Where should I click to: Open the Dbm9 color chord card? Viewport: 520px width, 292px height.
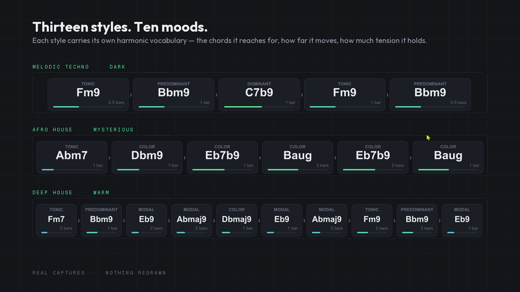[x=147, y=158]
